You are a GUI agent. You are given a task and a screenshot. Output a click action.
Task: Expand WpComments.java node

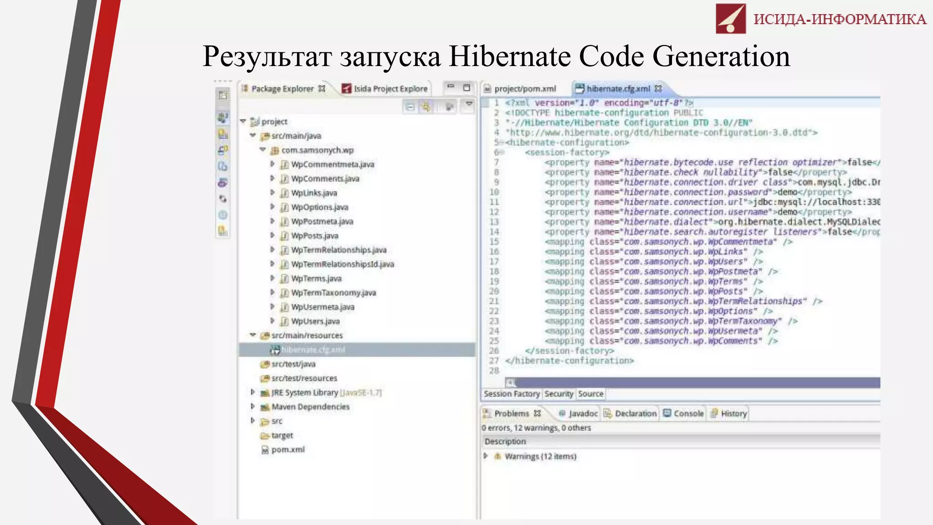point(272,178)
